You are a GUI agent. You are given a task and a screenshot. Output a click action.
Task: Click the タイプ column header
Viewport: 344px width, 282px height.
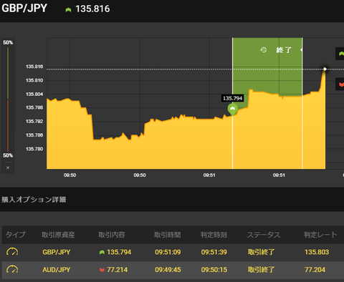click(x=15, y=235)
